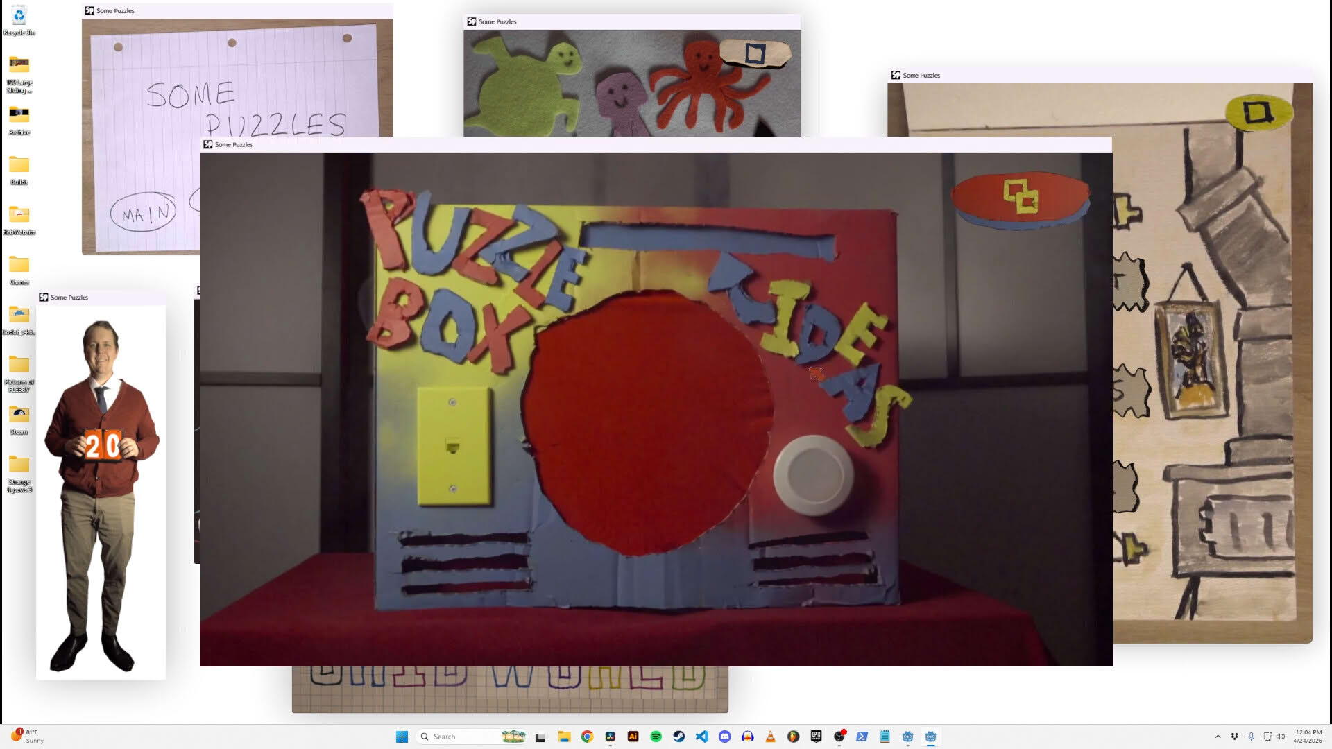Open VLC media player from the taskbar
The height and width of the screenshot is (749, 1332).
coord(770,737)
